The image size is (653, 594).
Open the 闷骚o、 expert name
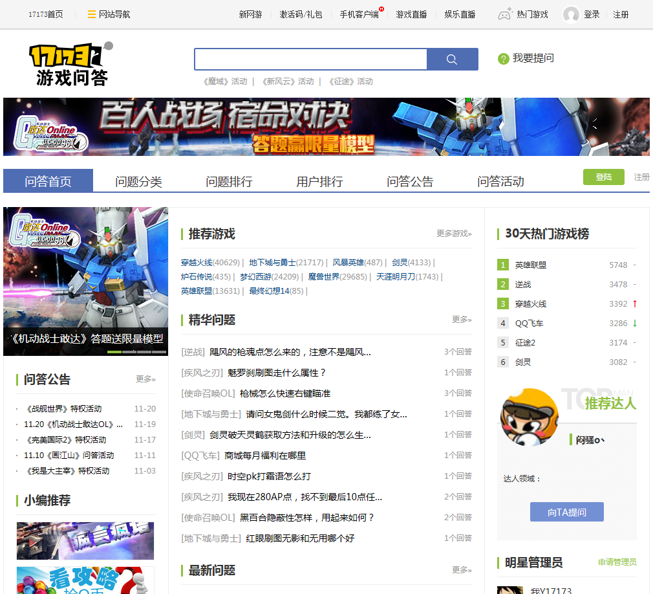coord(590,440)
